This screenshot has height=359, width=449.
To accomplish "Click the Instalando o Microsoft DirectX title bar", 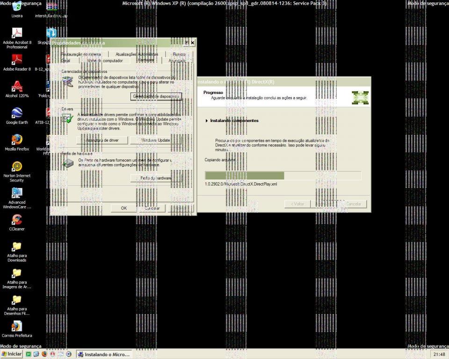I will [283, 82].
